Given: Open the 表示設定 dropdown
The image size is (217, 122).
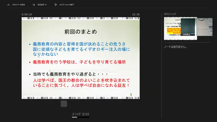Looking at the screenshot, I should [42, 5].
